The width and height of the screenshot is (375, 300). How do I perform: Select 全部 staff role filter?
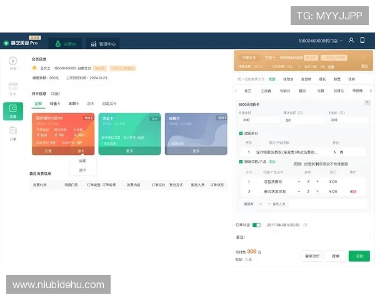(272, 79)
